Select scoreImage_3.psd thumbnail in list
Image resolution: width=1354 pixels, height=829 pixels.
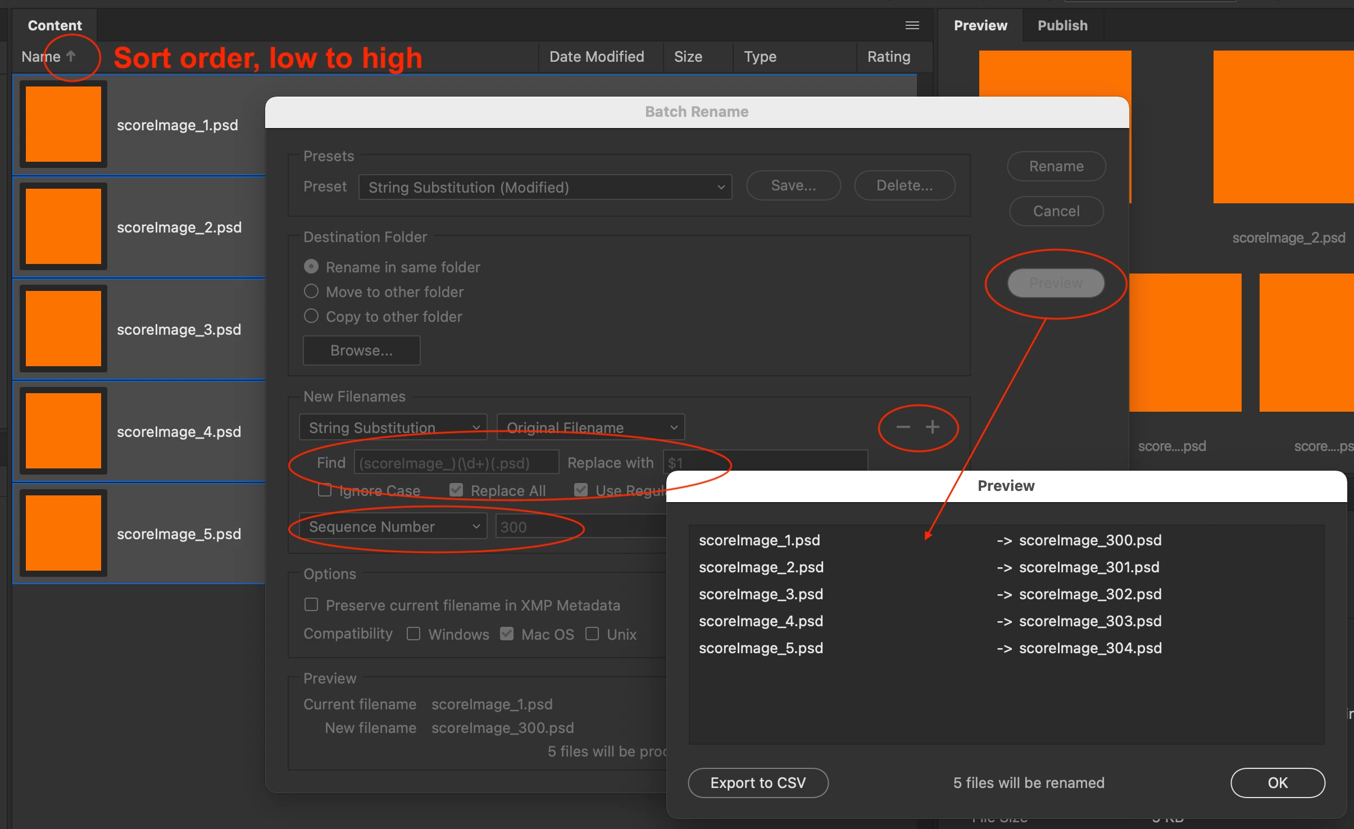pos(63,329)
